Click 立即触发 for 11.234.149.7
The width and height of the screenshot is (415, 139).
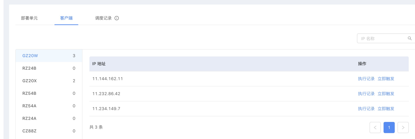tap(386, 109)
